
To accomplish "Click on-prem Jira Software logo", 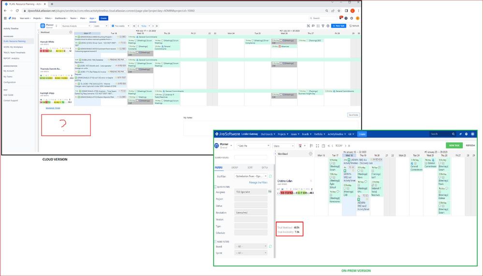I will 227,134.
